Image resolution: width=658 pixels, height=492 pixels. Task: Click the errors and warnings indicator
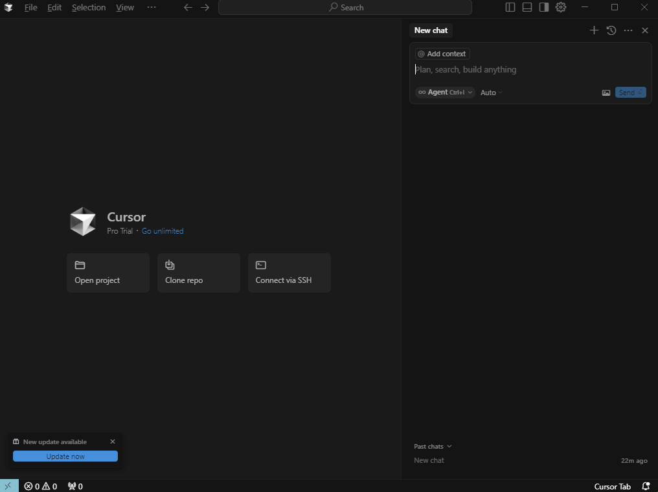click(x=41, y=486)
